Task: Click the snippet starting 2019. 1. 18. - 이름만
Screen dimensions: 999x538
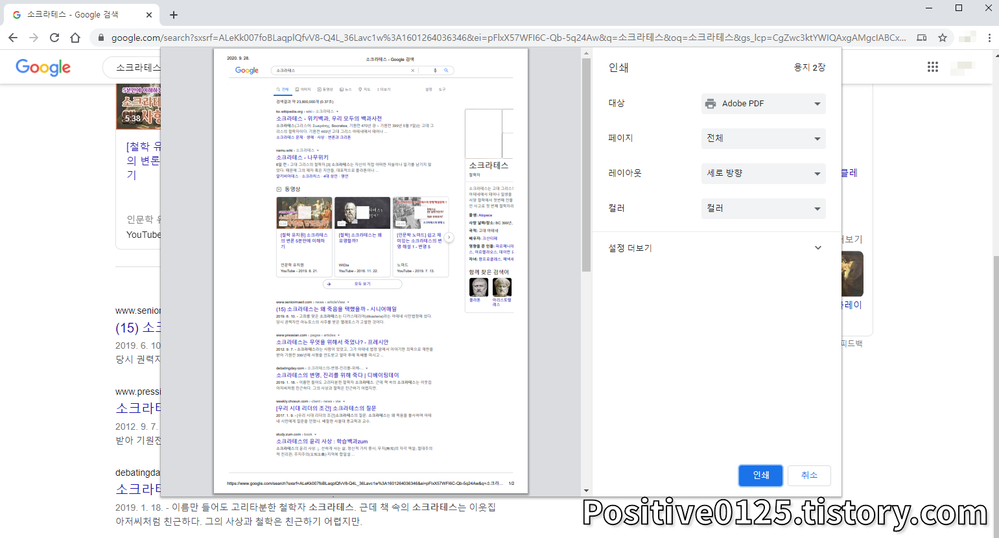Action: pos(305,514)
